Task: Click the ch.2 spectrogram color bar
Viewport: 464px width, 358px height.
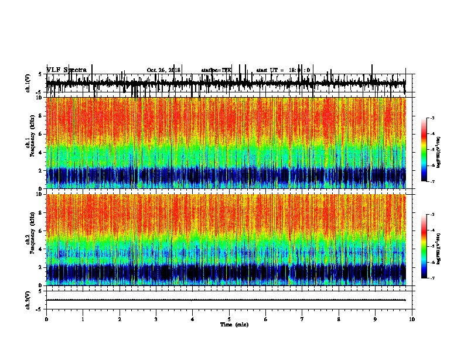Action: tap(424, 246)
